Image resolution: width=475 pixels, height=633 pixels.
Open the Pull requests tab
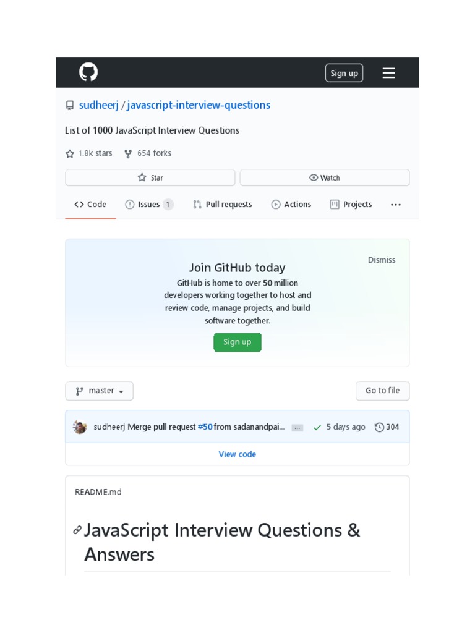coord(223,205)
